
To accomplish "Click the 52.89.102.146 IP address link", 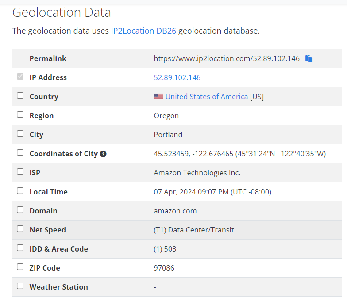I will tap(177, 77).
